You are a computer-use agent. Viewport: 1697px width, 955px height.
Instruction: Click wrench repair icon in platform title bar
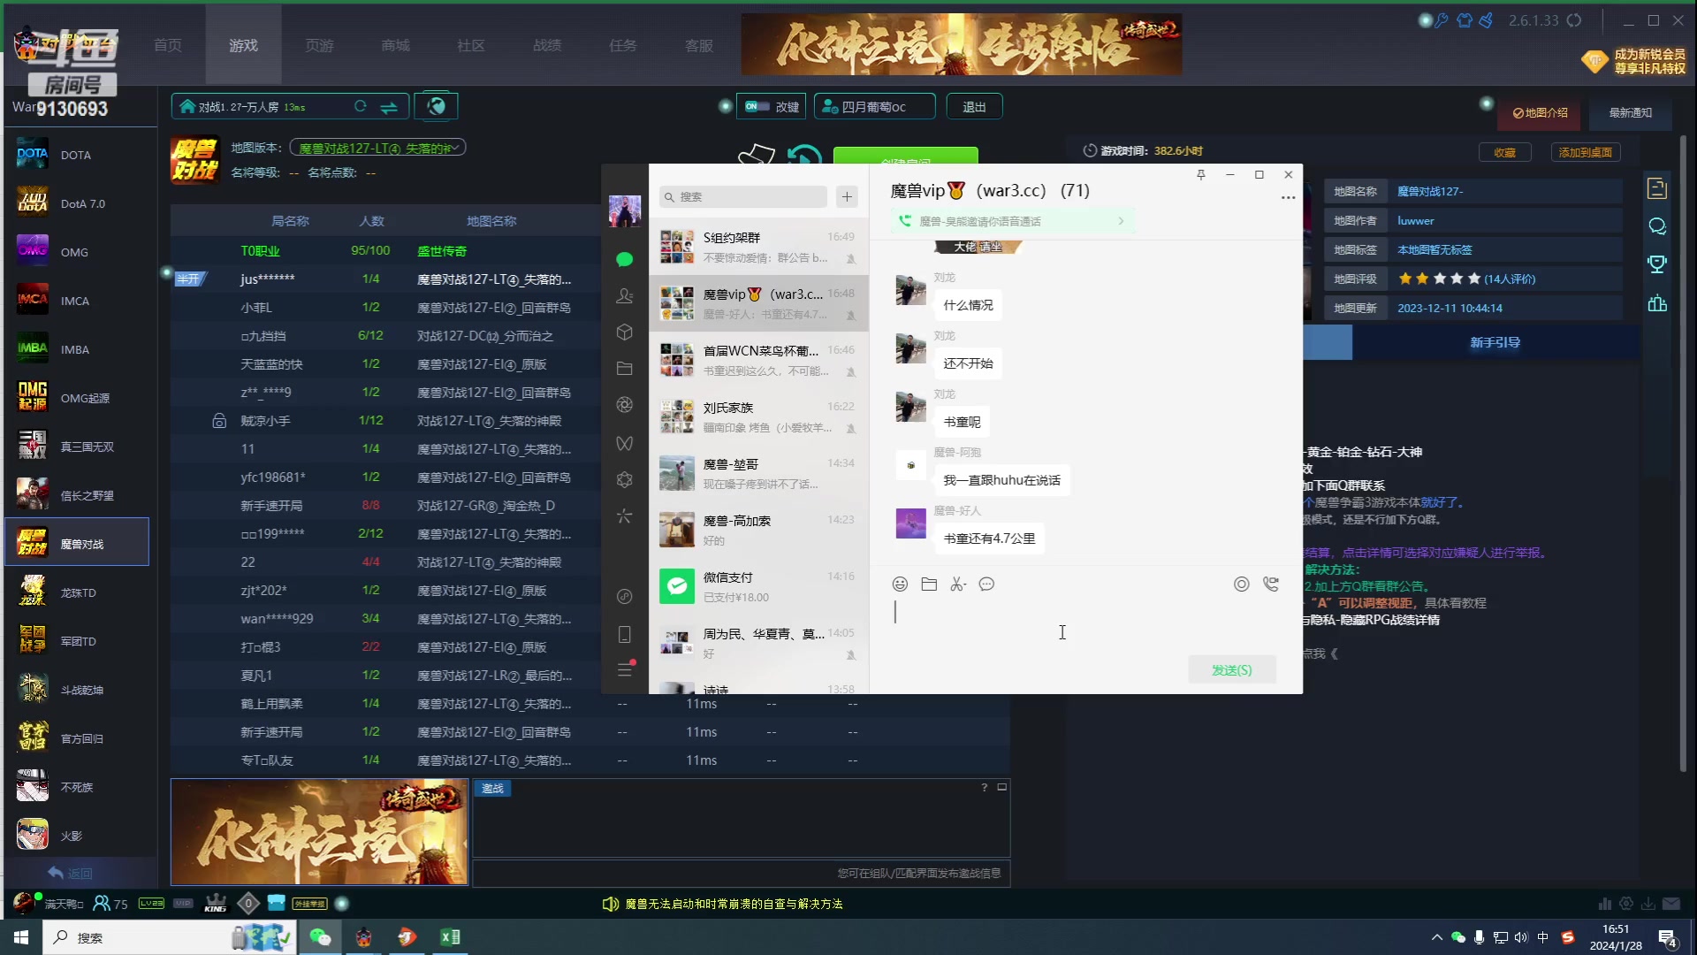click(1442, 20)
